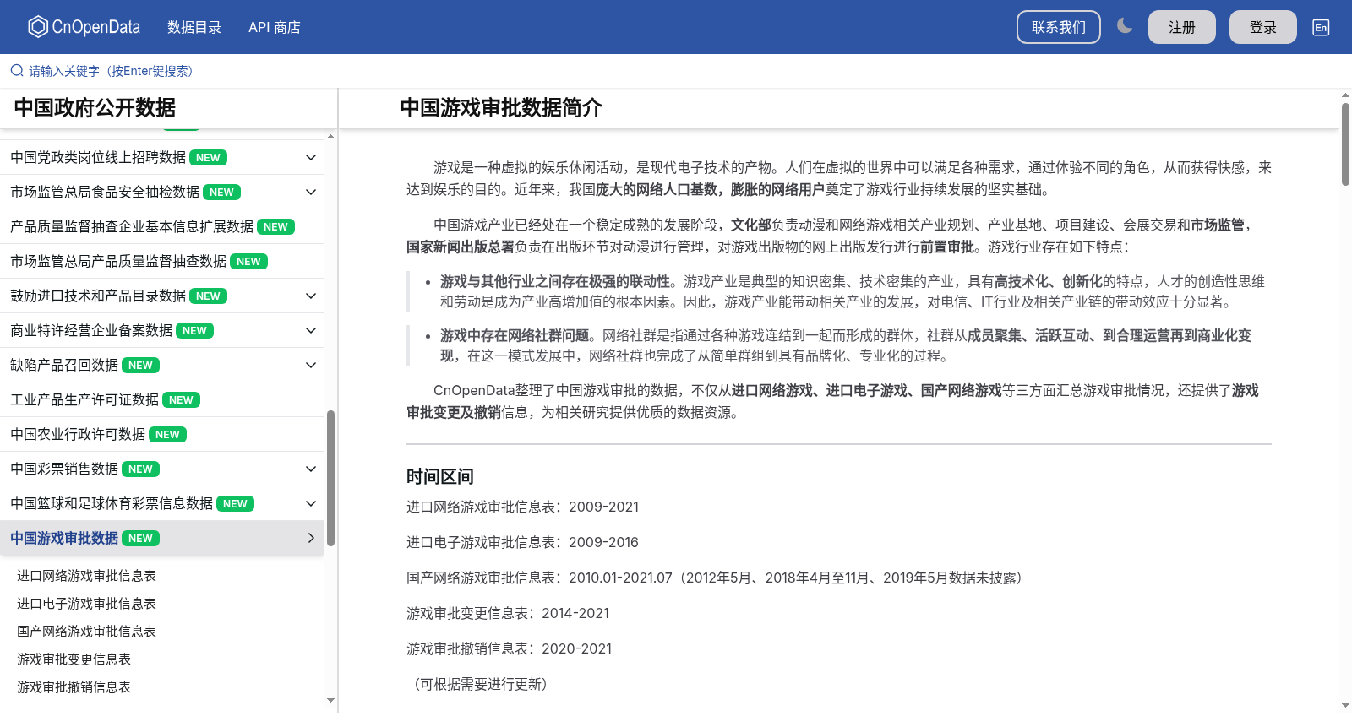Open the API 商店 menu
This screenshot has width=1352, height=727.
click(275, 27)
